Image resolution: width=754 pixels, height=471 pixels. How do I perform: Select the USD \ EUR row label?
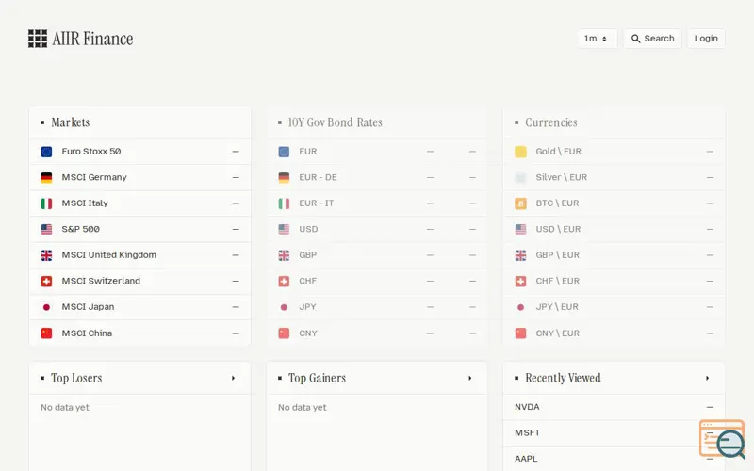(x=558, y=229)
